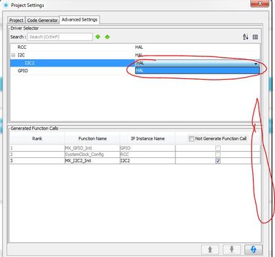Click the second green search navigation icon
Screen dimensions: 275x257
point(107,36)
